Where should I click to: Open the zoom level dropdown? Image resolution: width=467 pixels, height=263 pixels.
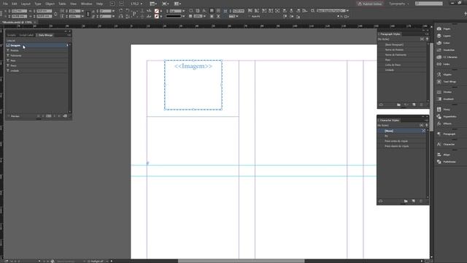[141, 4]
